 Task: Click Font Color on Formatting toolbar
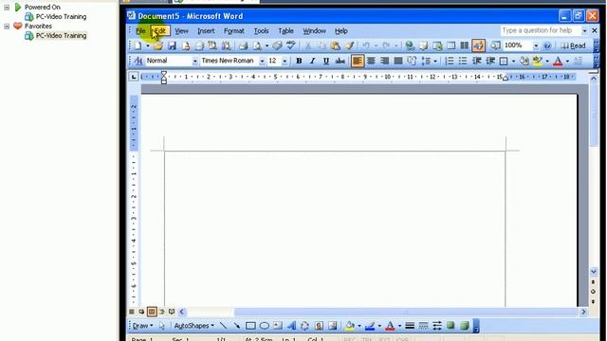point(558,61)
